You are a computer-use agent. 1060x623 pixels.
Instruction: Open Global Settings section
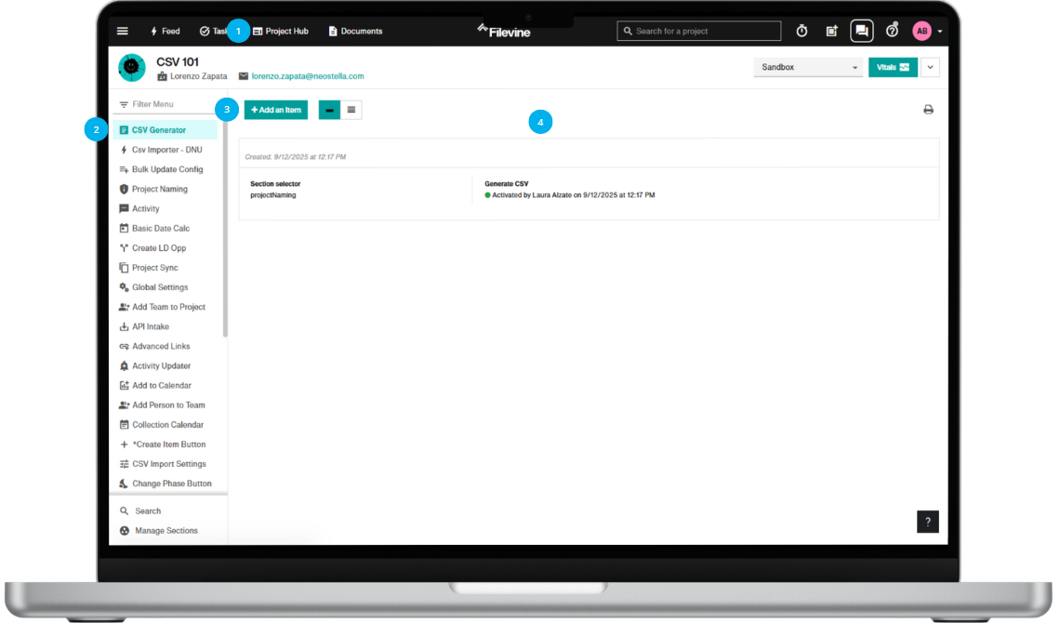tap(159, 287)
